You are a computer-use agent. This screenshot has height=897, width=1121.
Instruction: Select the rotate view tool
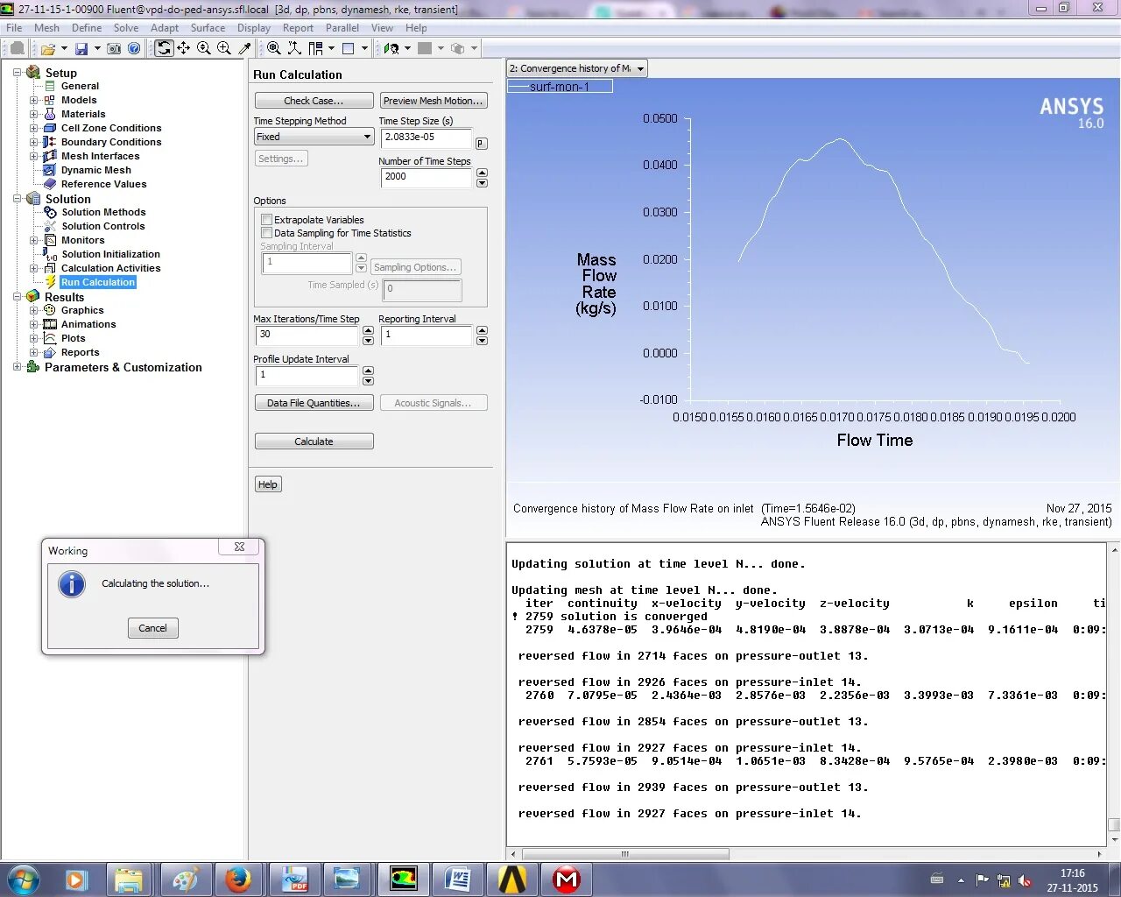pyautogui.click(x=164, y=49)
